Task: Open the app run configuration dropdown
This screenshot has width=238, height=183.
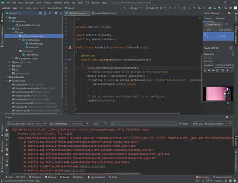Action: click(135, 8)
